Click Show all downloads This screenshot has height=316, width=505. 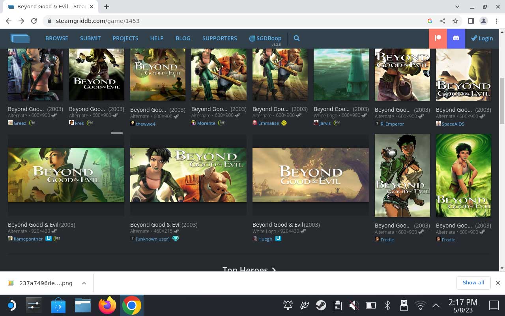click(473, 283)
